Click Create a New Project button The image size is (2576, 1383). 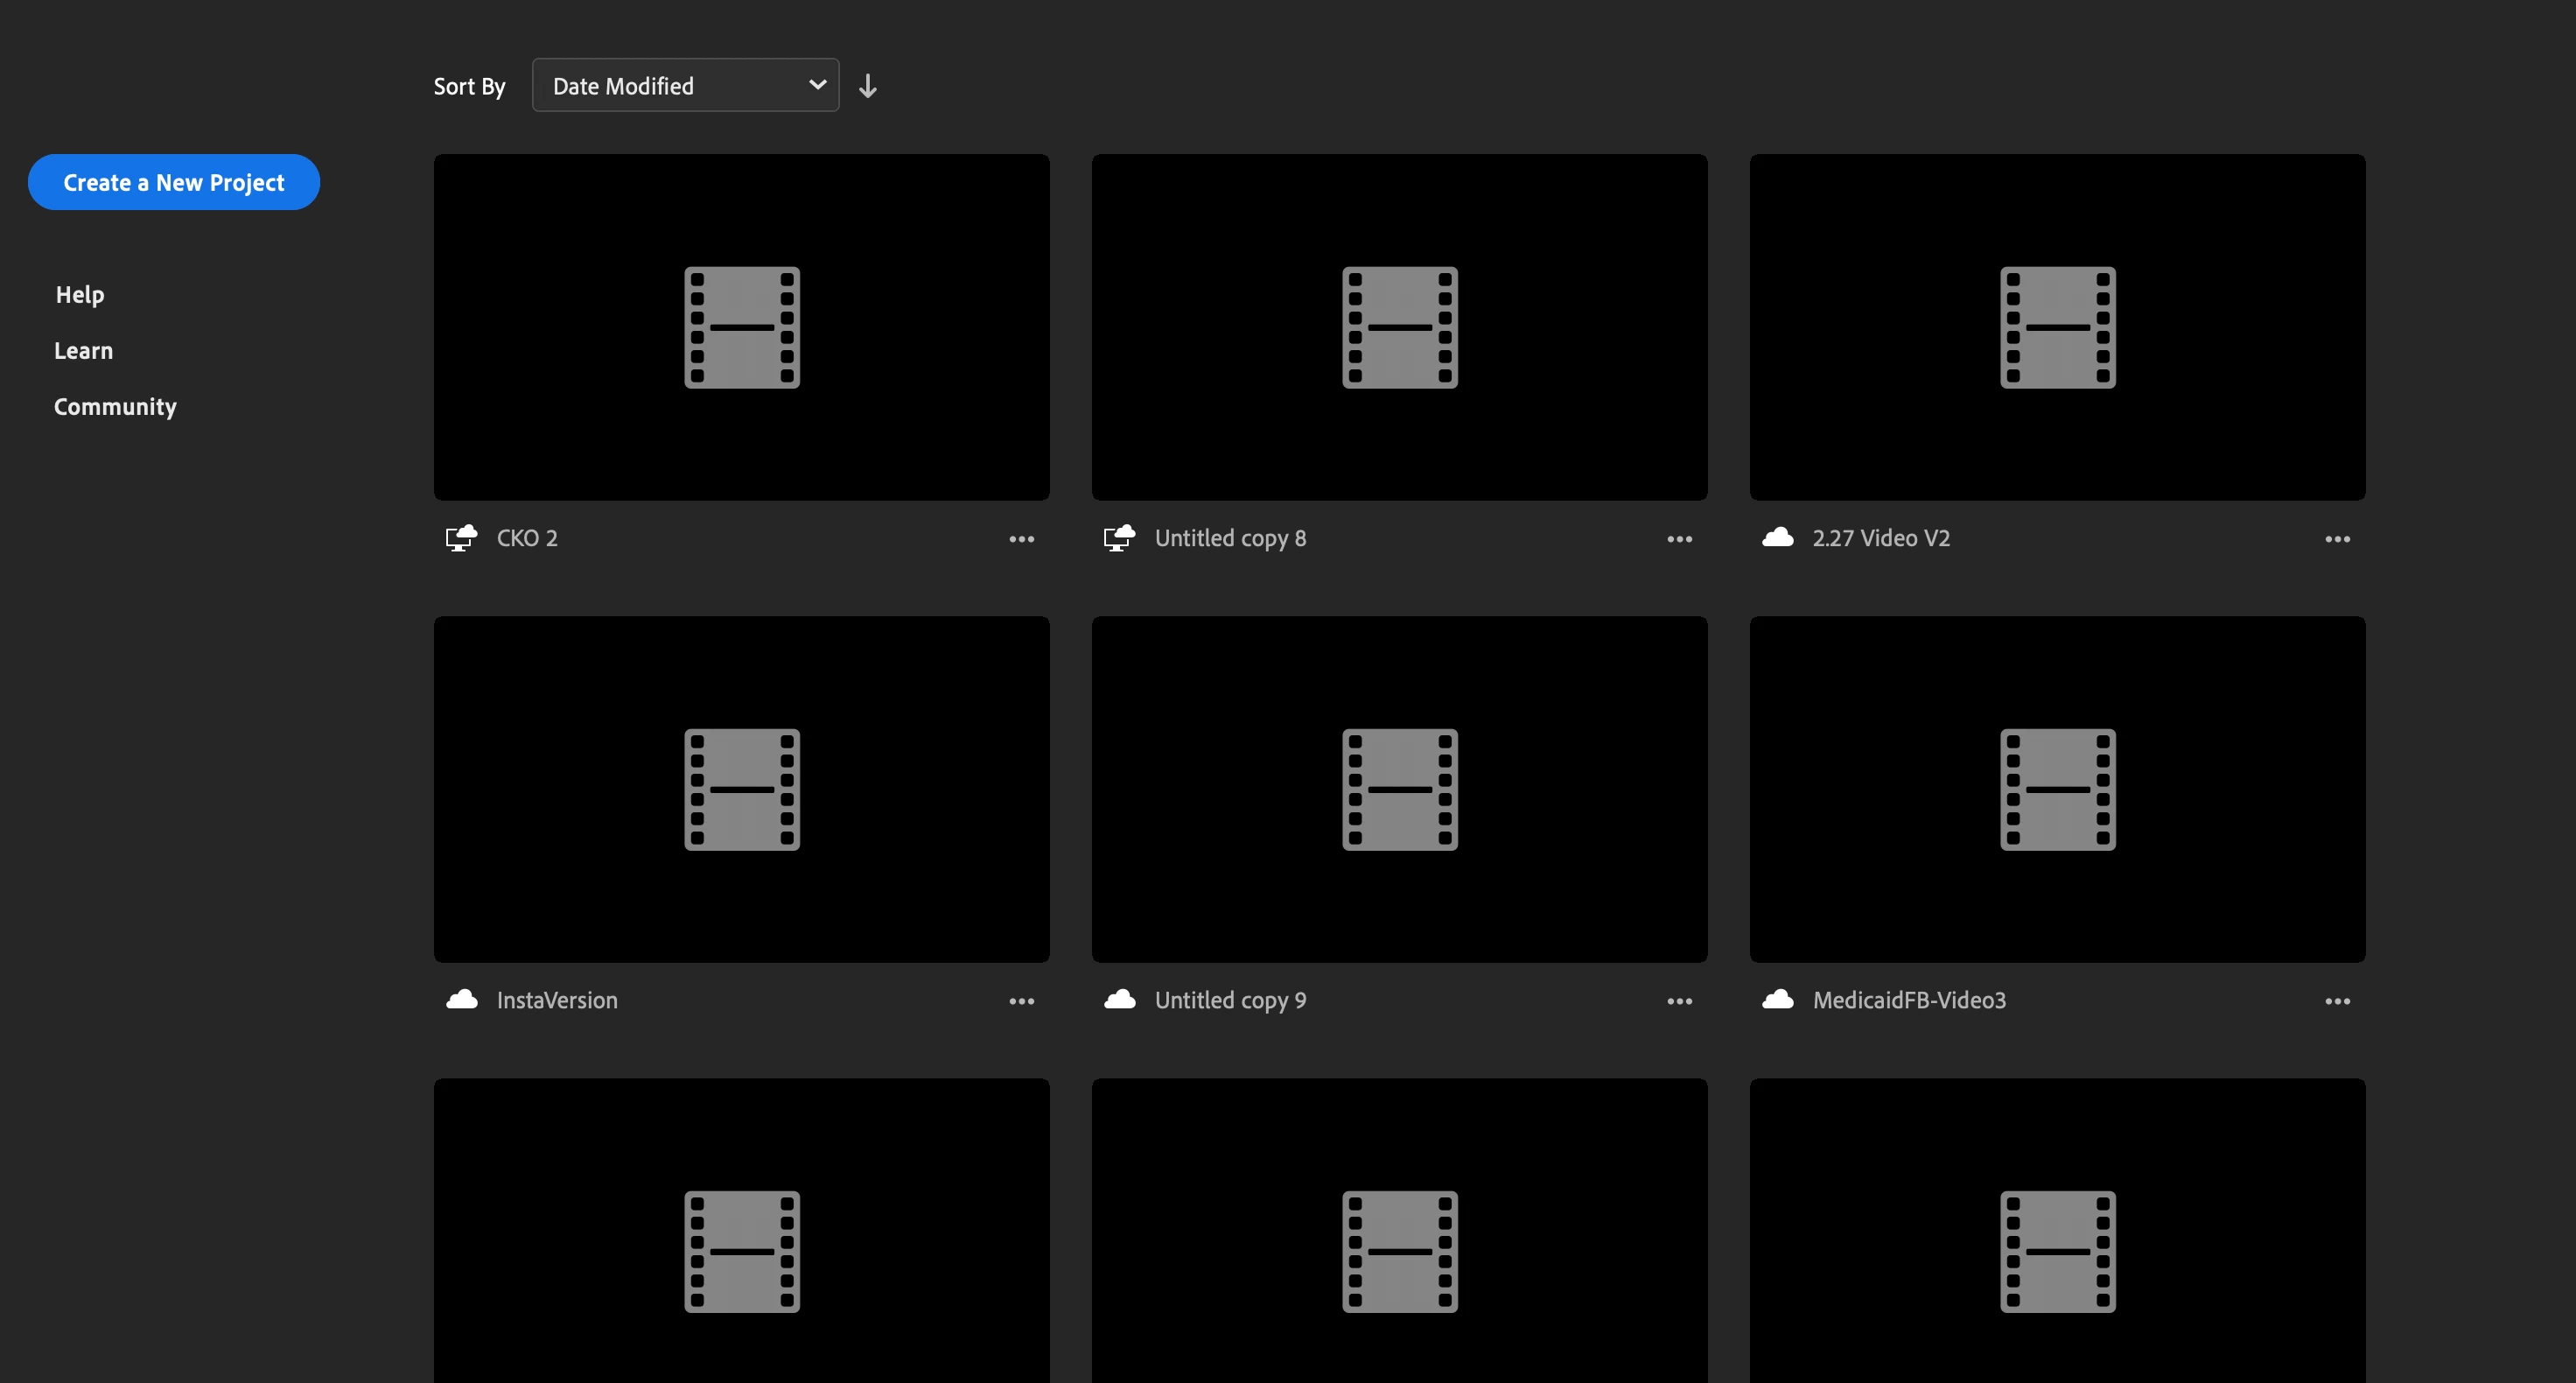click(174, 182)
